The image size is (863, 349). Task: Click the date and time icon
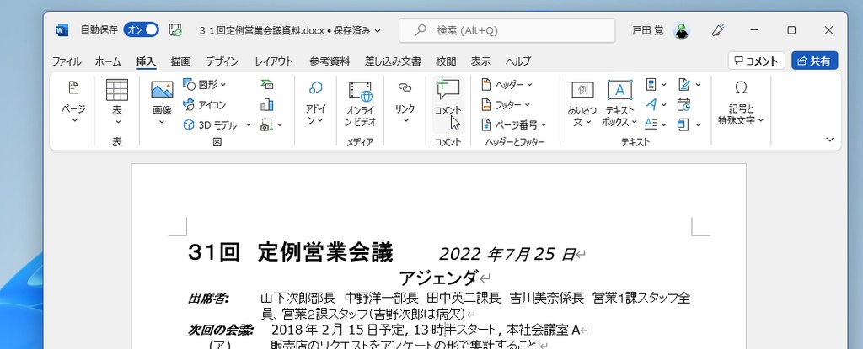point(684,104)
